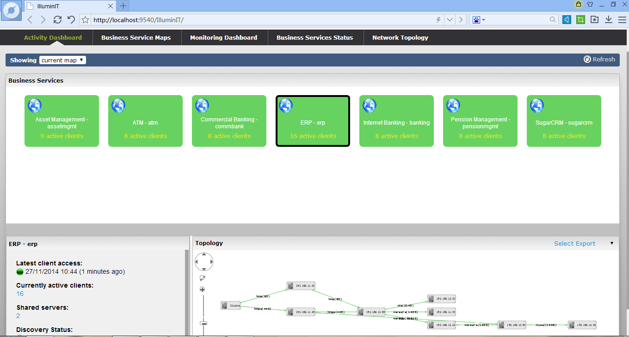The image size is (629, 337).
Task: Click the globe icon on the ATM tile
Action: click(118, 106)
